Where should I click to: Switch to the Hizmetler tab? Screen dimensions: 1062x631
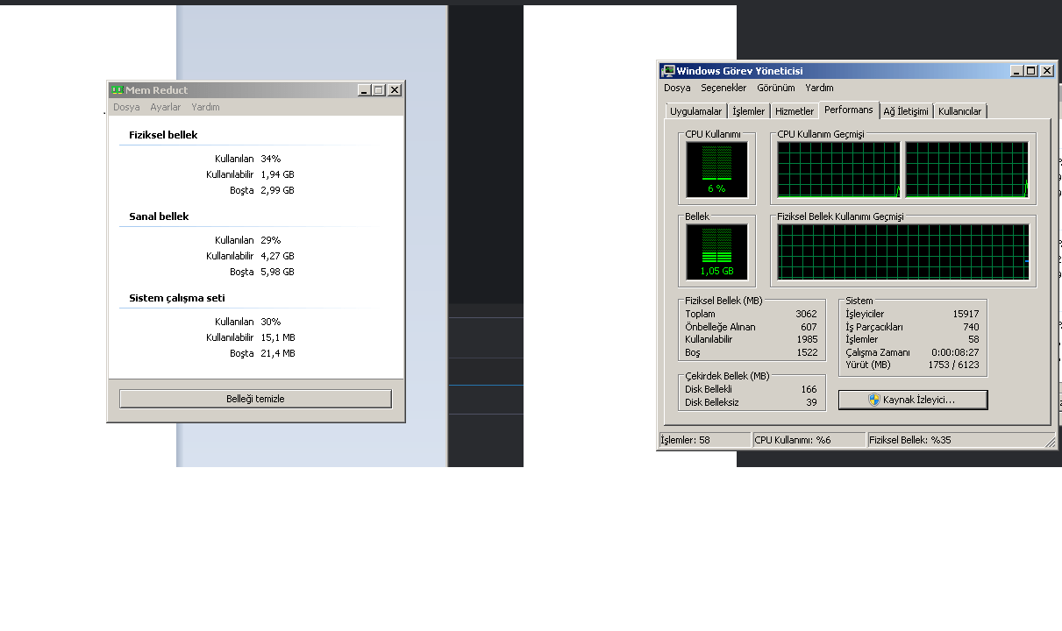(795, 111)
